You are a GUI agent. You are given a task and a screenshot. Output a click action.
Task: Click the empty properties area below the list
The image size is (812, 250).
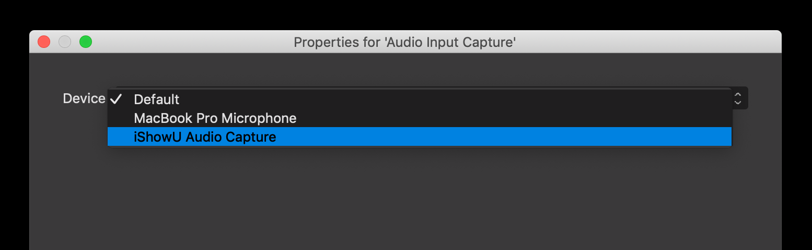tap(405, 198)
